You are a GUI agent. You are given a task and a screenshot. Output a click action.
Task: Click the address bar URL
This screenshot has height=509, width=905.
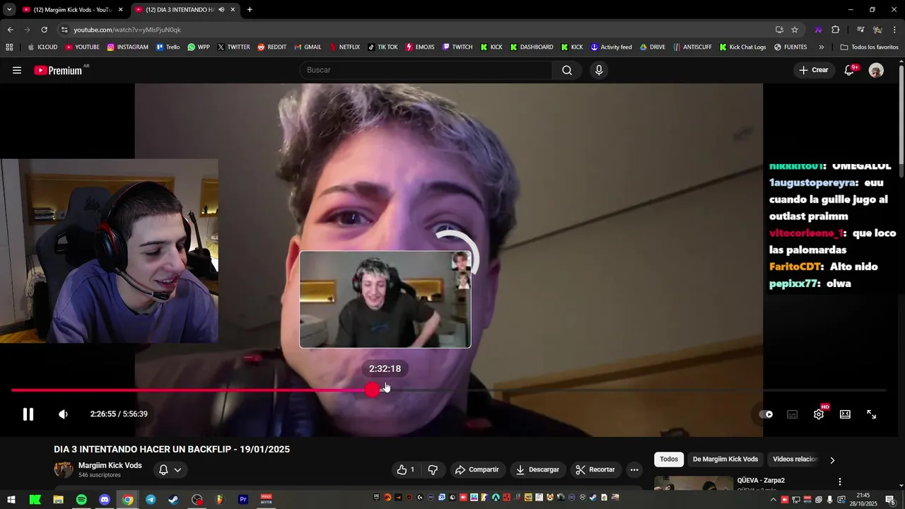(127, 30)
